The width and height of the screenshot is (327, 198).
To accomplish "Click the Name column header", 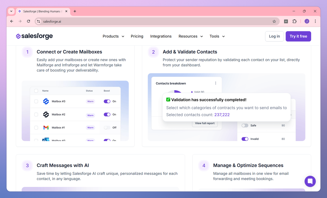I will [x=46, y=91].
